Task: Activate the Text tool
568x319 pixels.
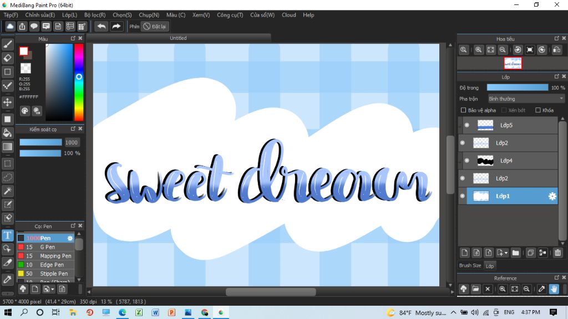Action: click(x=8, y=235)
